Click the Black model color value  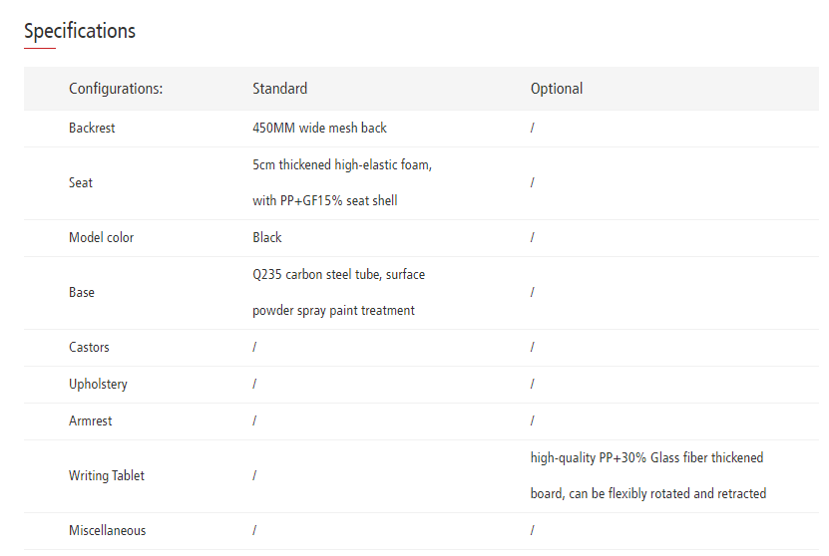[267, 238]
